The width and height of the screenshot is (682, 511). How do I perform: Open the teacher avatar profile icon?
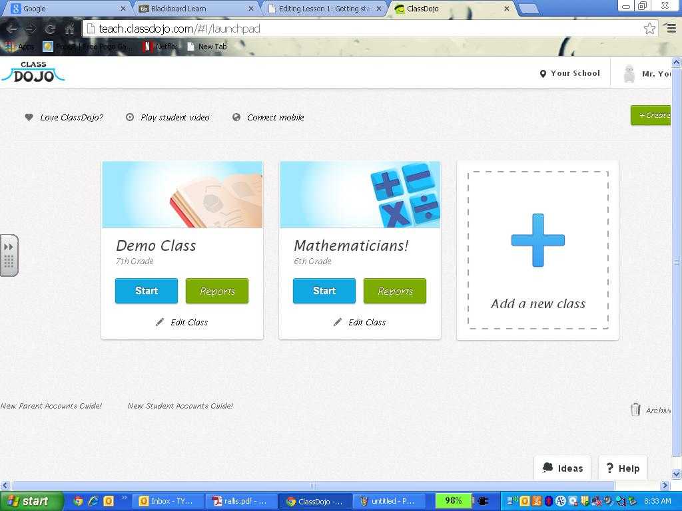tap(629, 74)
